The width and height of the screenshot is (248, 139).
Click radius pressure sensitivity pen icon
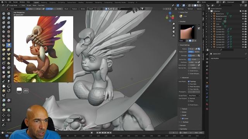(x=196, y=49)
